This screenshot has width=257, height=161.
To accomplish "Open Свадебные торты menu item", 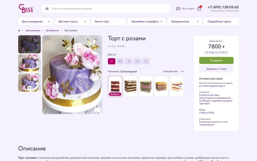I will pyautogui.click(x=221, y=22).
